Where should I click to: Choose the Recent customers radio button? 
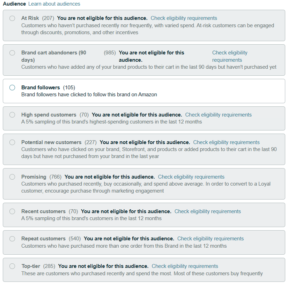12,211
